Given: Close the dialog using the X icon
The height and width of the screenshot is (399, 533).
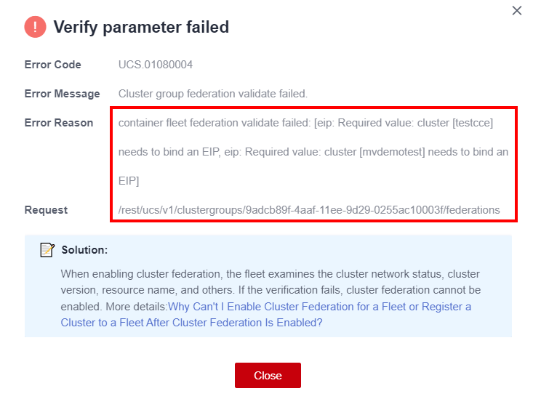Looking at the screenshot, I should [x=517, y=11].
